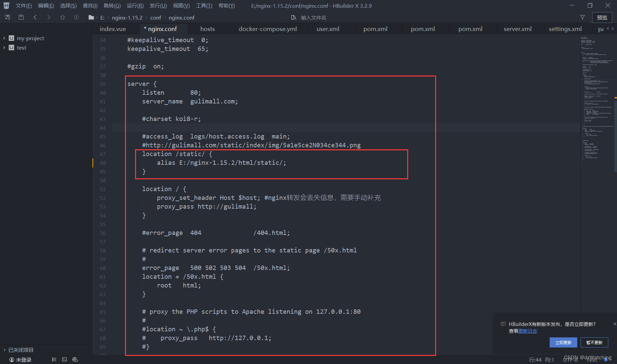This screenshot has width=617, height=364.
Task: Open the 发行(U) menu
Action: click(158, 6)
